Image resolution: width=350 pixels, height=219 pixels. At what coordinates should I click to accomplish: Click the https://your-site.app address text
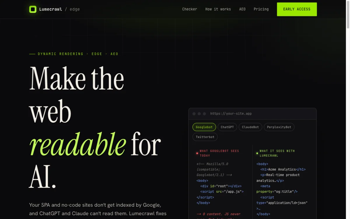231,114
